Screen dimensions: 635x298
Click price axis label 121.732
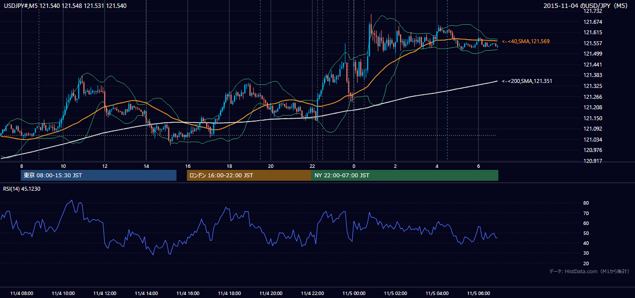pos(593,11)
